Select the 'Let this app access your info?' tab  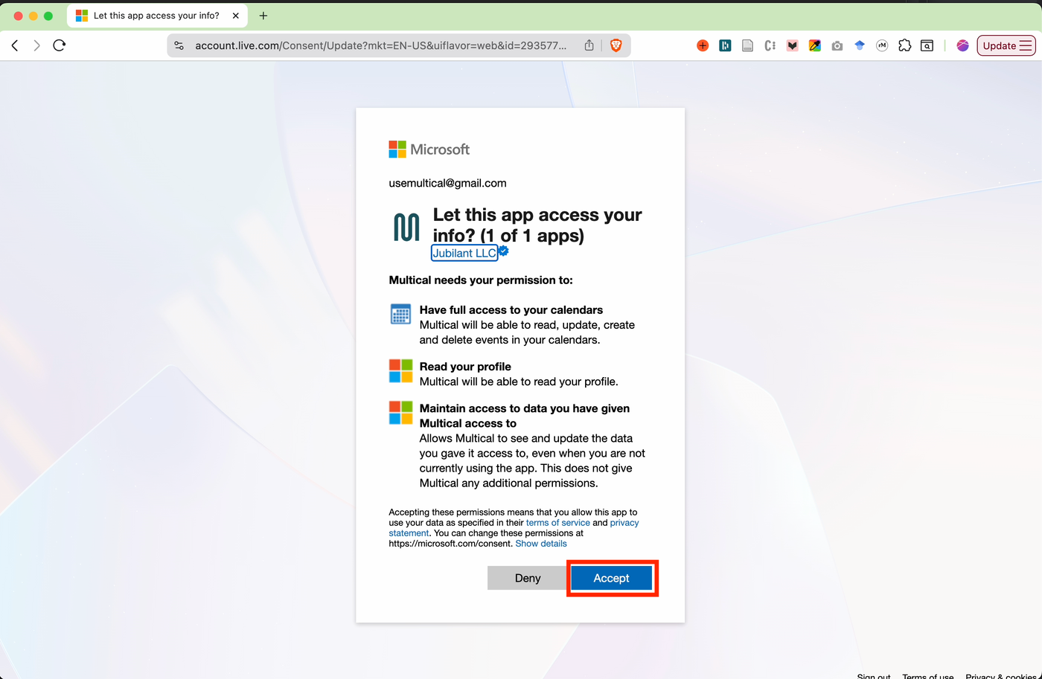point(157,16)
